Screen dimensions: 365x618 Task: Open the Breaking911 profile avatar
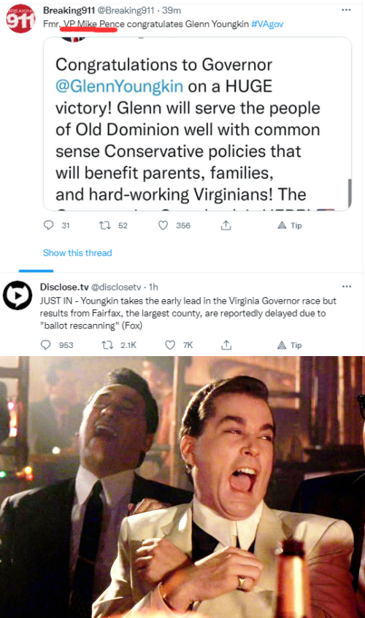[20, 18]
